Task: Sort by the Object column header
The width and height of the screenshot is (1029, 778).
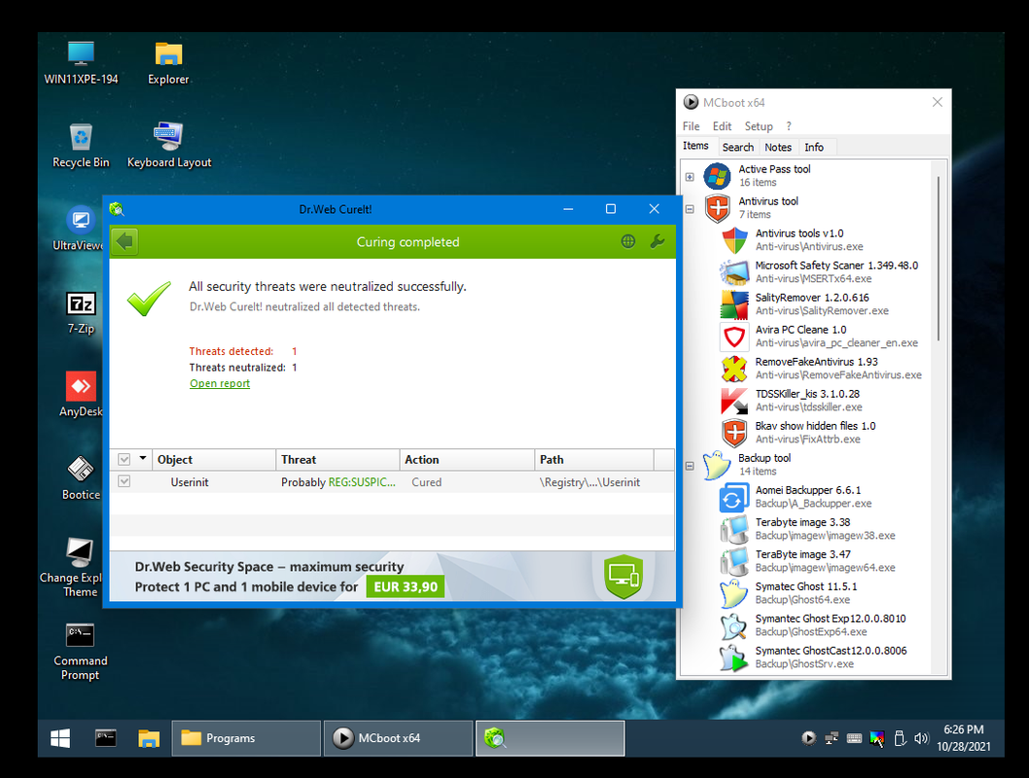Action: point(214,459)
